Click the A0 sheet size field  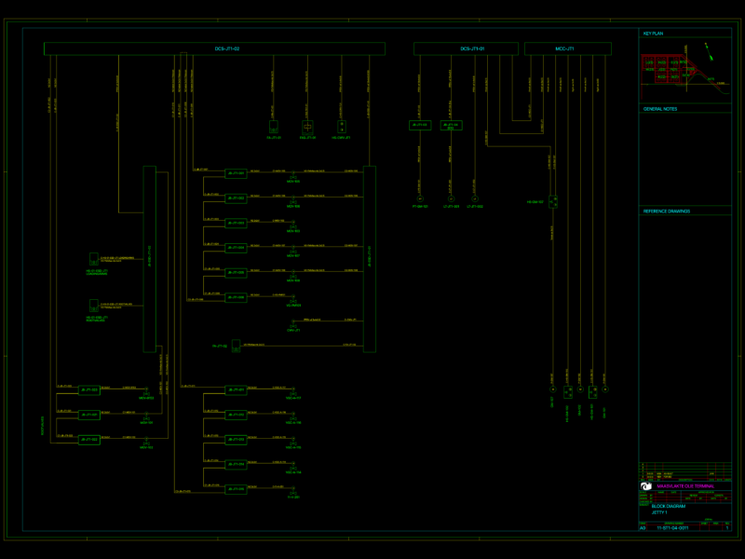(x=643, y=527)
